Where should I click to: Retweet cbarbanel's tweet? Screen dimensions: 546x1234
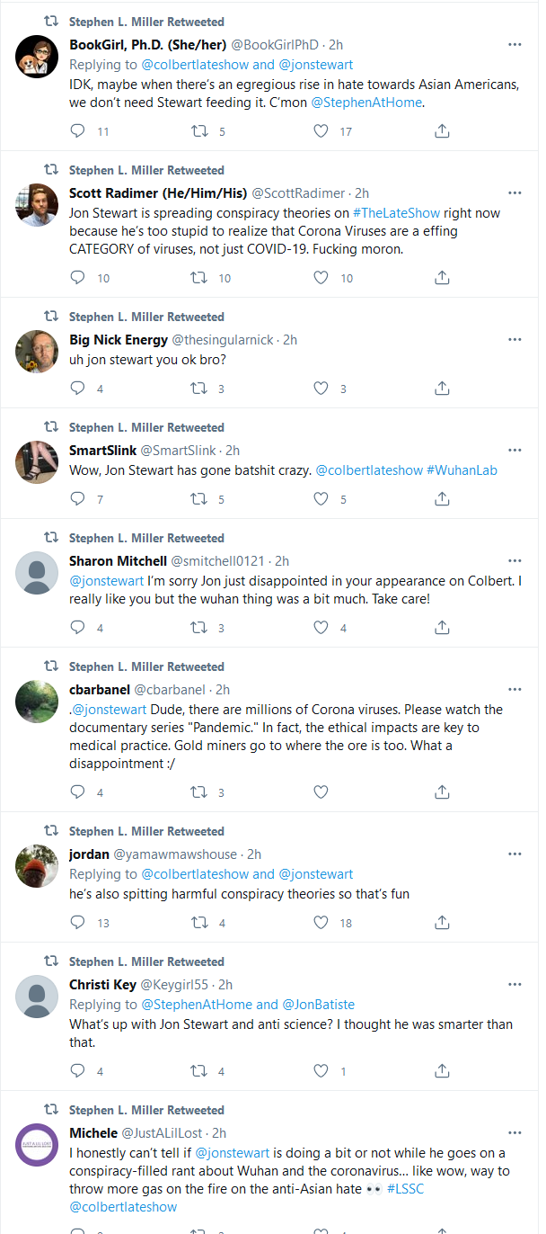199,792
